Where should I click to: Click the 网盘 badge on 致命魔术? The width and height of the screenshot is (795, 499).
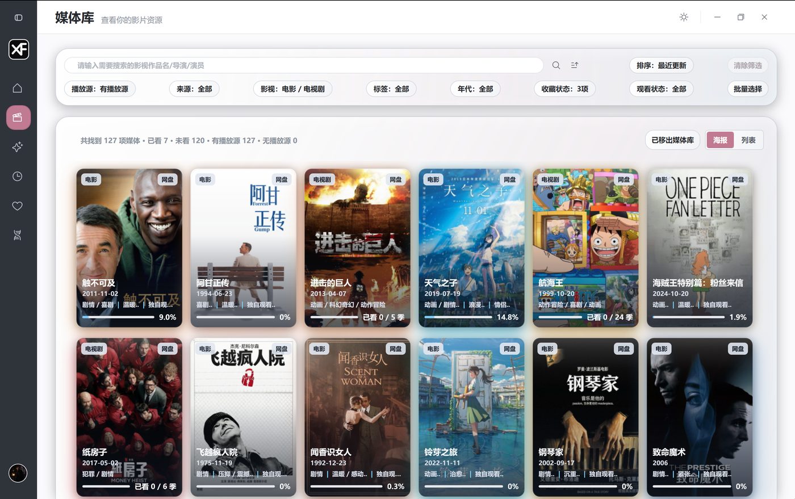pos(738,349)
